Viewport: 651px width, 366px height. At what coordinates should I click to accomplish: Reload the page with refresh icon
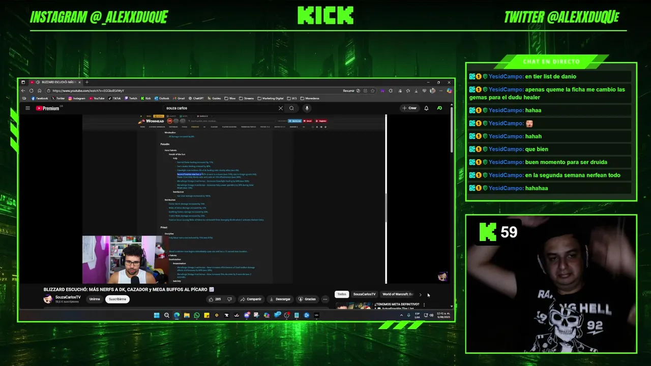[x=31, y=90]
